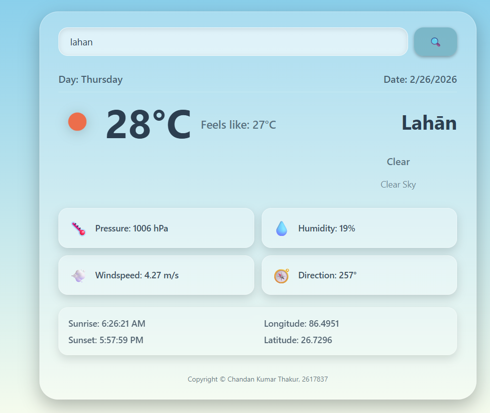Select the Direction 257° card
Screen dimensions: 490x413
click(x=359, y=275)
